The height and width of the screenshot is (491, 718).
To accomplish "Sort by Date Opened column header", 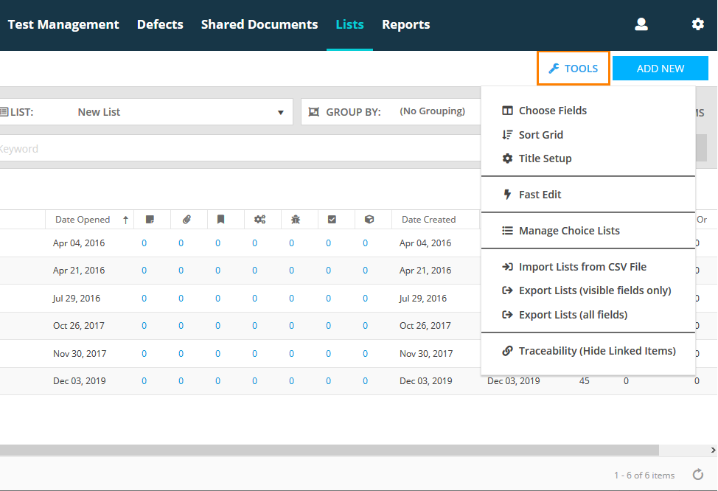I will tap(83, 220).
